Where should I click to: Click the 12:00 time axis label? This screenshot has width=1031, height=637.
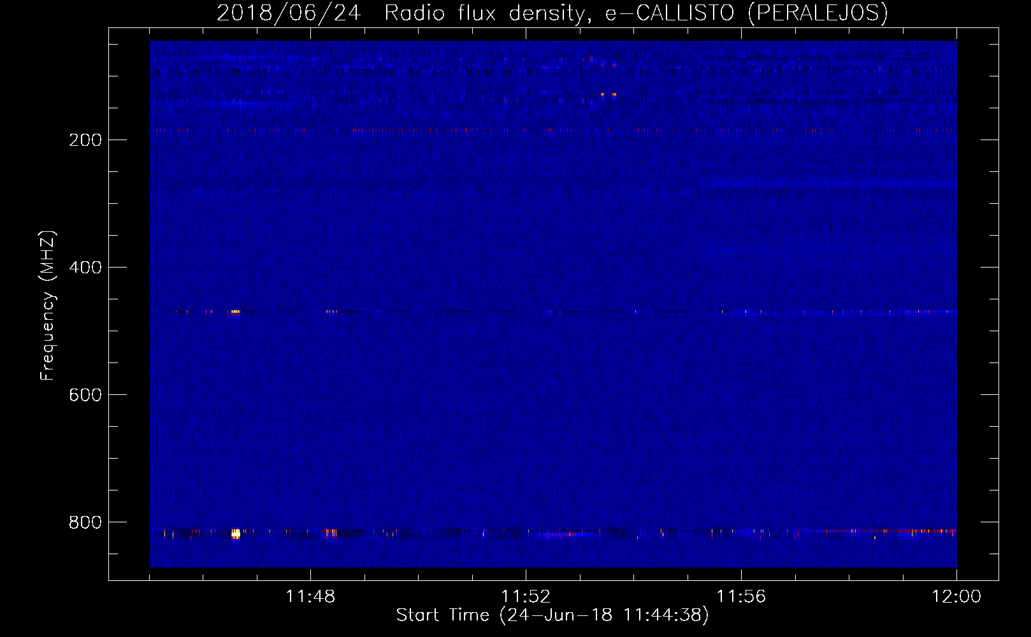pyautogui.click(x=956, y=597)
